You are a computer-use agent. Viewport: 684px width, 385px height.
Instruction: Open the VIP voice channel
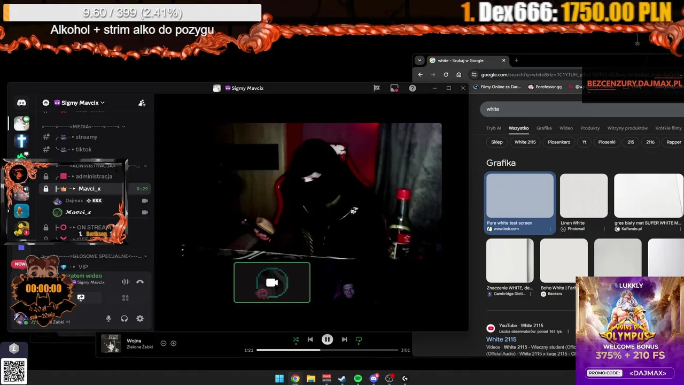[83, 267]
